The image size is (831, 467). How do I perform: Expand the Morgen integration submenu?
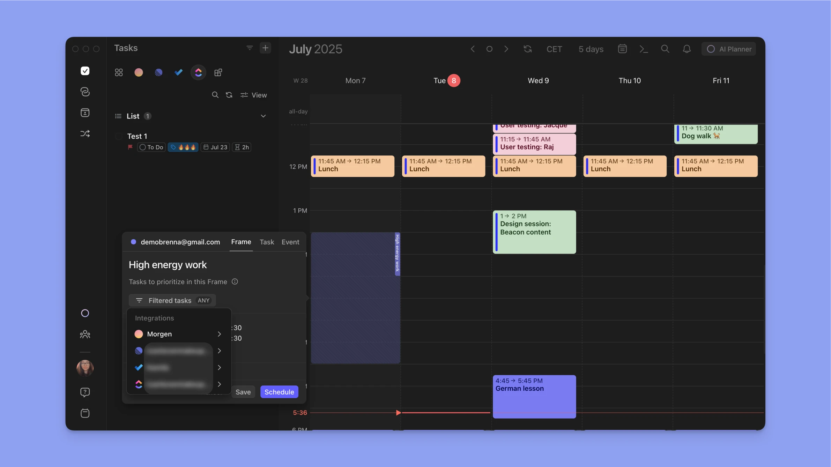(219, 334)
